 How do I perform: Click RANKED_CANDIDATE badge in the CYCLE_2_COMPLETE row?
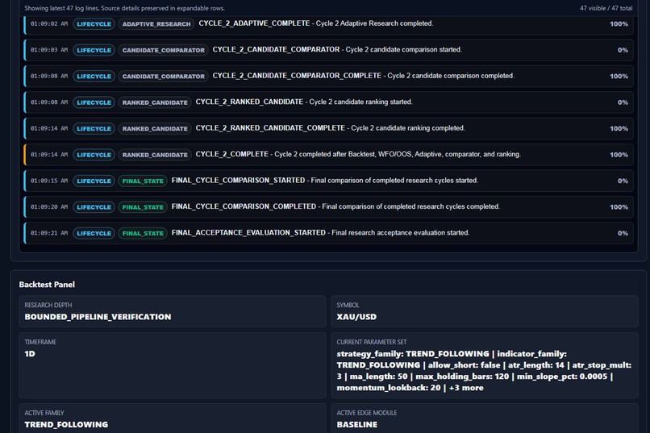tap(155, 155)
